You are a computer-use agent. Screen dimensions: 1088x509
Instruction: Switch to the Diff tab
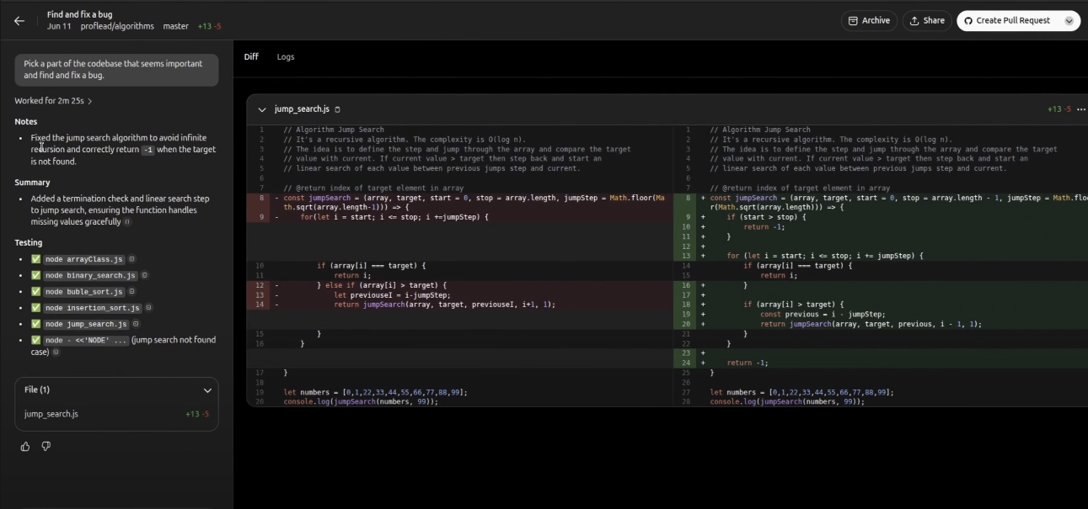pyautogui.click(x=251, y=57)
